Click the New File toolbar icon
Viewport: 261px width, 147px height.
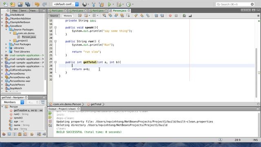point(5,4)
